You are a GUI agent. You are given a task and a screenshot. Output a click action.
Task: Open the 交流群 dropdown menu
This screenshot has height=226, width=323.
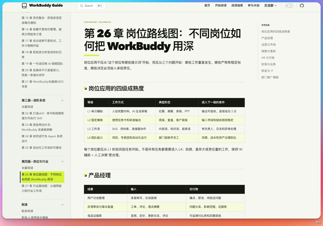coord(271,6)
